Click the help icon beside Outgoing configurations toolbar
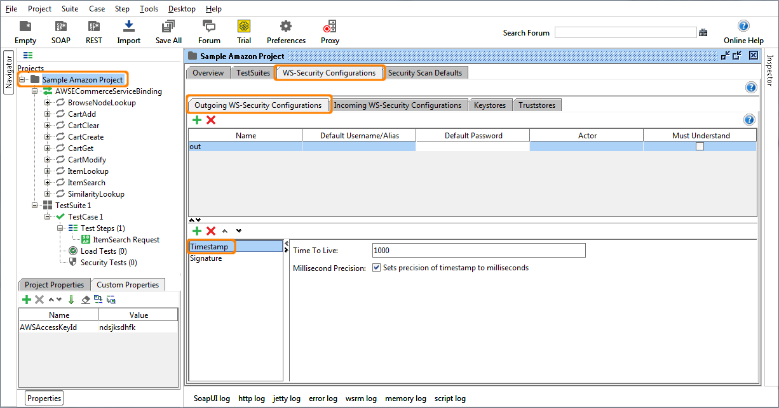This screenshot has width=779, height=408. [x=749, y=120]
